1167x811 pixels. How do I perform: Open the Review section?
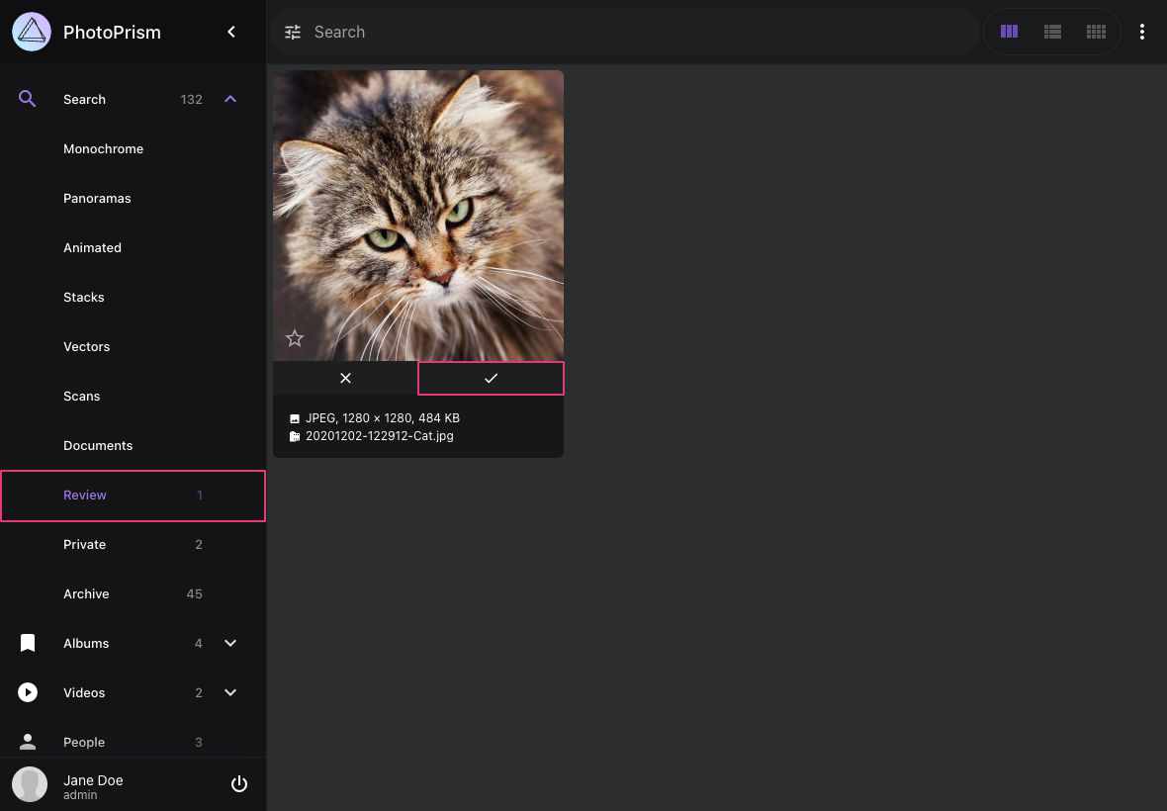(85, 495)
